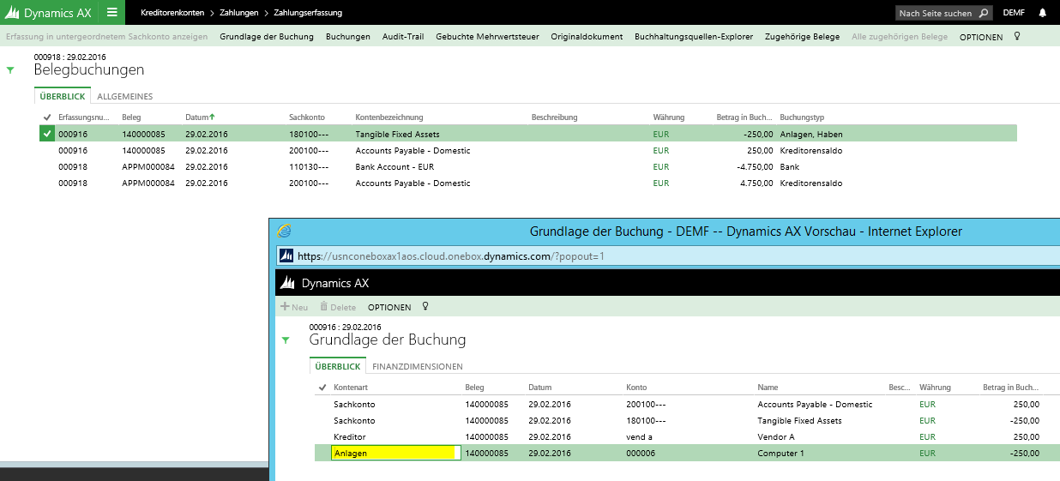Image resolution: width=1060 pixels, height=481 pixels.
Task: Open the hamburger navigation menu
Action: (111, 12)
